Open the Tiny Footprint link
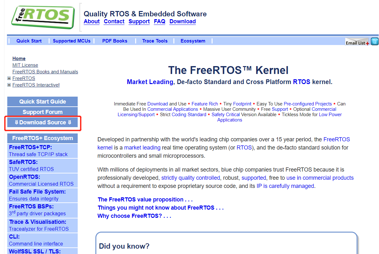This screenshot has width=379, height=254. [x=242, y=104]
